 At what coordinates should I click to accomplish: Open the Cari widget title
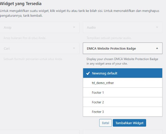pyautogui.click(x=7, y=48)
